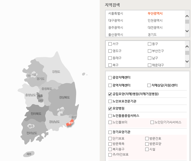Screen dimensions: 191x161
Task: Click 전라북도 region on the map
Action: coord(36,114)
